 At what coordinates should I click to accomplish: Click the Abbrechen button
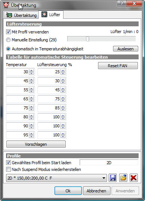(x=97, y=190)
